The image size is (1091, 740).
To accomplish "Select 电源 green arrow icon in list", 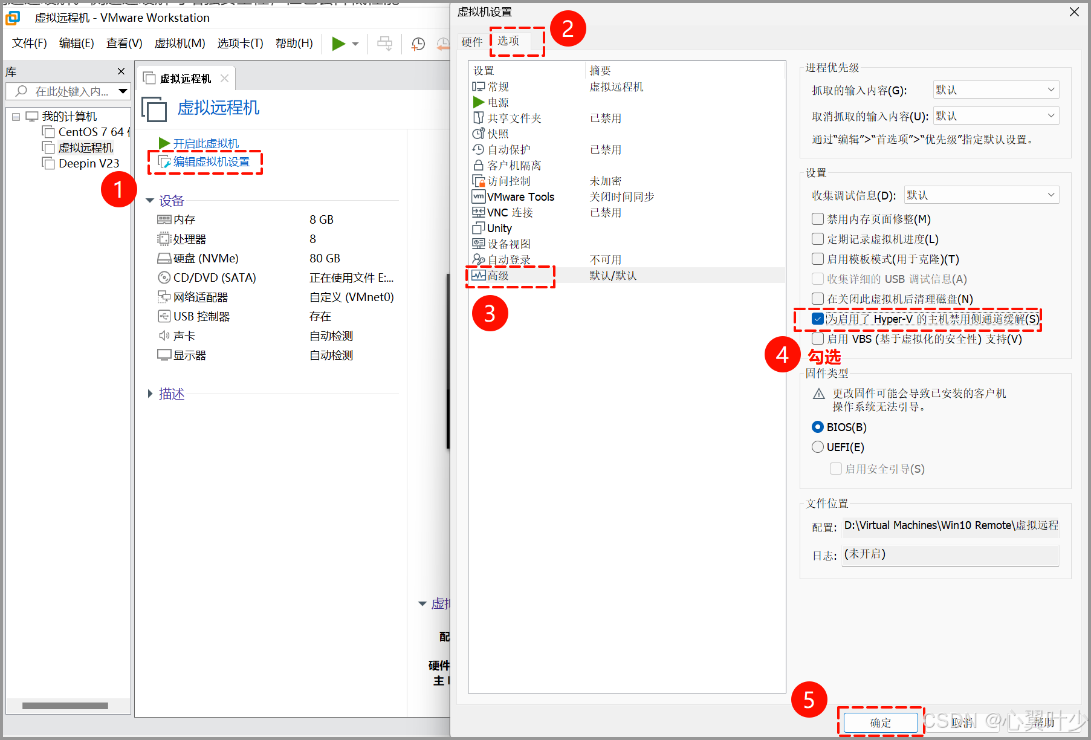I will pyautogui.click(x=479, y=102).
